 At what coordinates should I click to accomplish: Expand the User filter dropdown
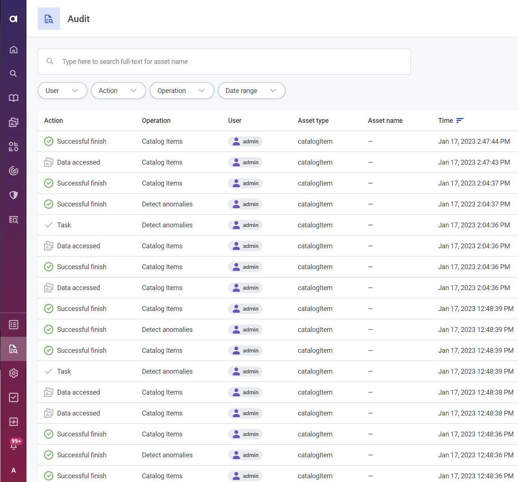tap(62, 91)
